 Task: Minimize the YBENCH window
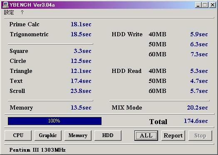[198, 5]
